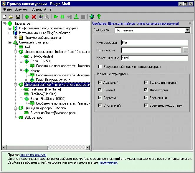The height and width of the screenshot is (173, 195).
Task: Click the globe toolbar icon
Action: 92,17
